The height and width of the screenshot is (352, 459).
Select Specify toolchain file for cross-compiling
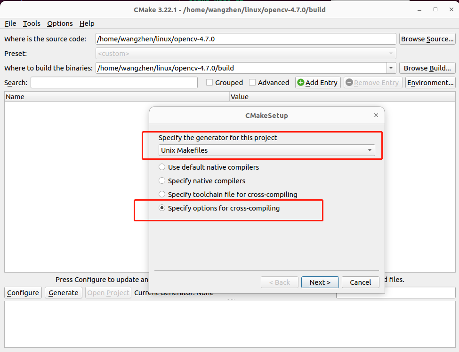tap(228, 194)
